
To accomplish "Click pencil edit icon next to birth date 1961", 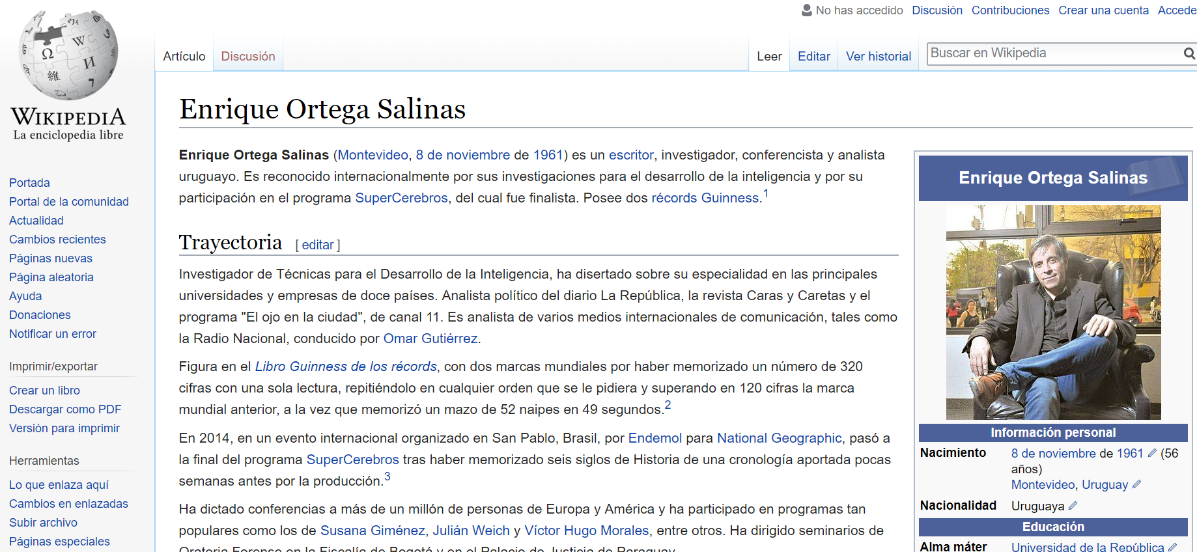I will tap(1152, 453).
